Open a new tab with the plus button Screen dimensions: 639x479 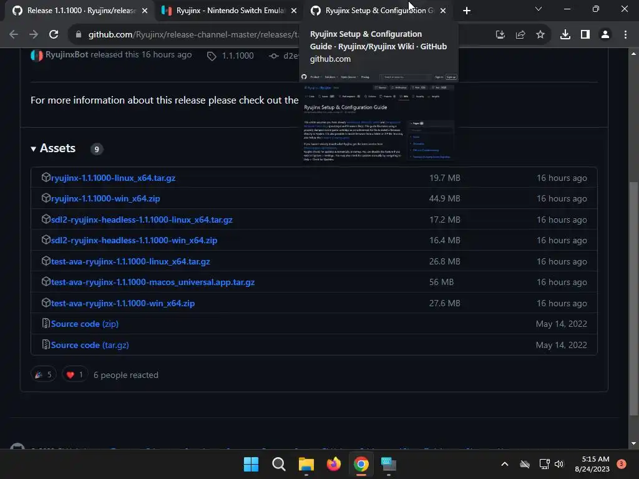tap(467, 11)
